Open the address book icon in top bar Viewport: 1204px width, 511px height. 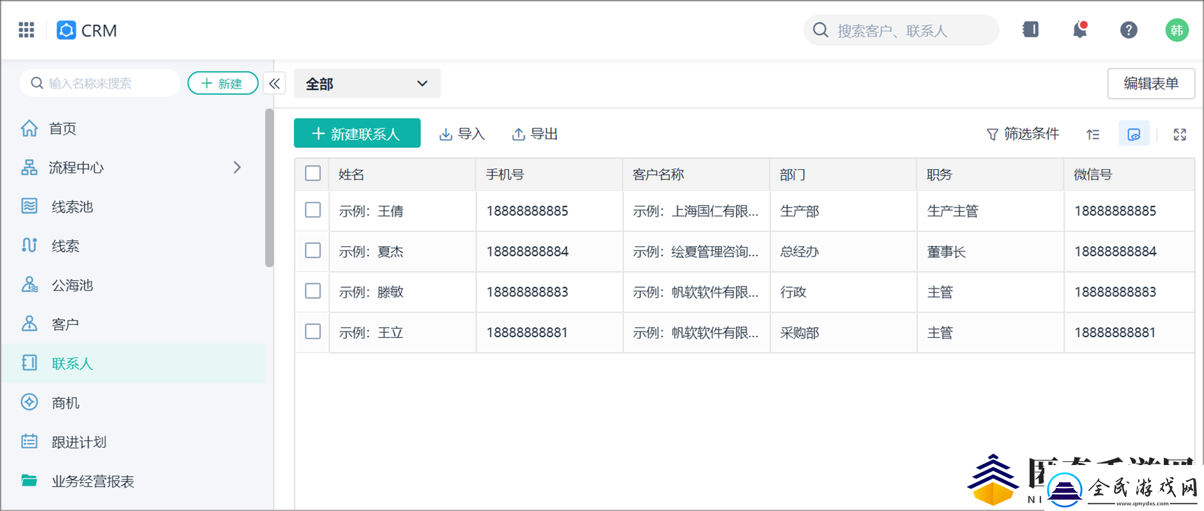pos(1030,29)
